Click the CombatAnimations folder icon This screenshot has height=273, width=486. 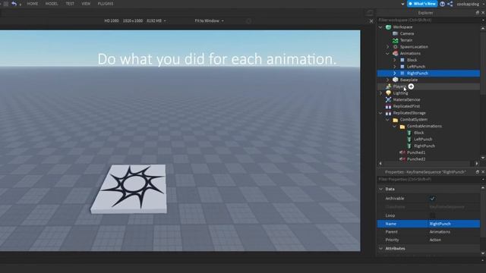[x=402, y=127]
